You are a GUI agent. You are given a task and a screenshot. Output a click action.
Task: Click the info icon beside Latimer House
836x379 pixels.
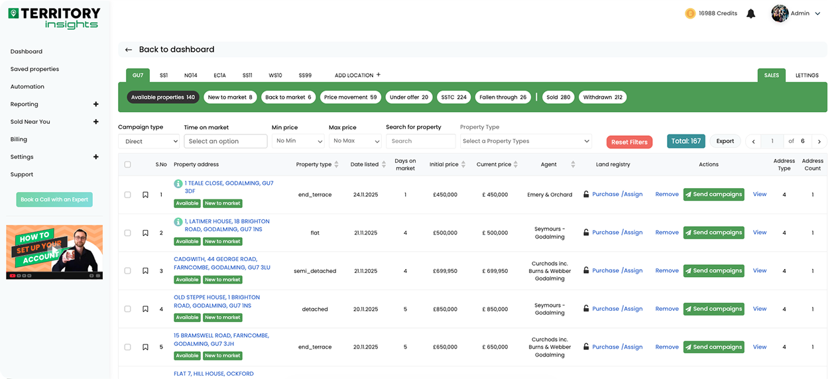click(178, 221)
